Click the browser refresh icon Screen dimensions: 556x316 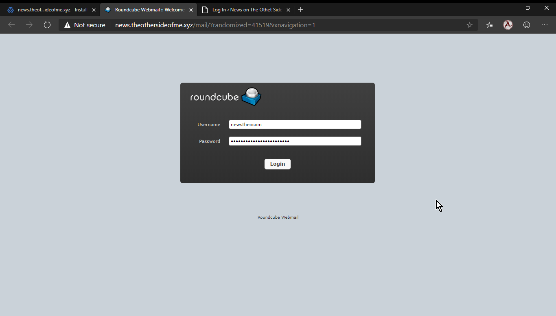tap(47, 25)
